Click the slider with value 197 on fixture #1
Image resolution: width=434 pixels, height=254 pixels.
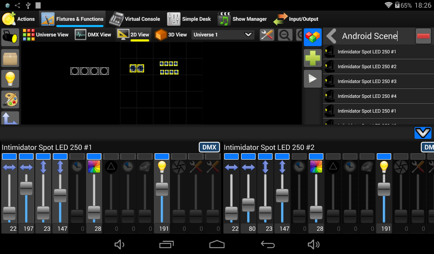[x=26, y=199]
